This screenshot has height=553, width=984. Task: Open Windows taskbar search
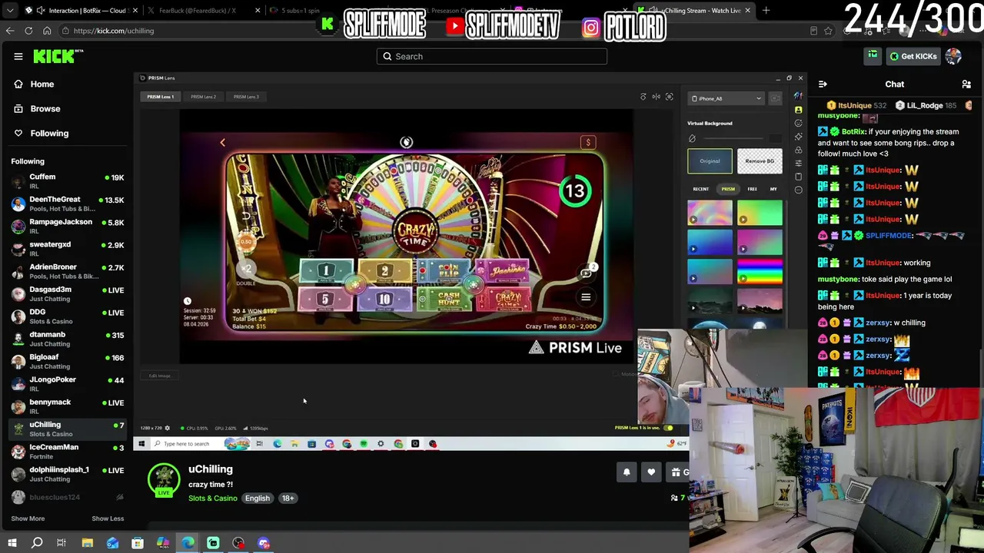coord(36,543)
